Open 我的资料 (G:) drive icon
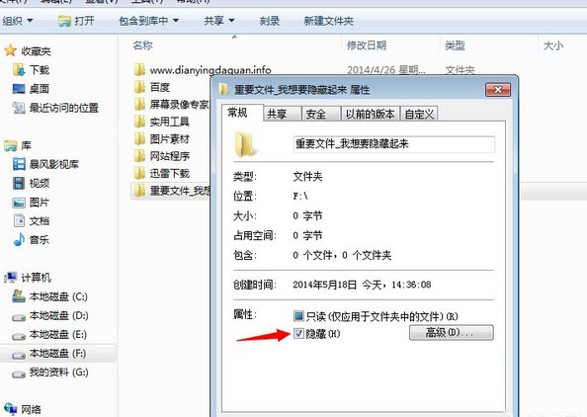 [19, 374]
